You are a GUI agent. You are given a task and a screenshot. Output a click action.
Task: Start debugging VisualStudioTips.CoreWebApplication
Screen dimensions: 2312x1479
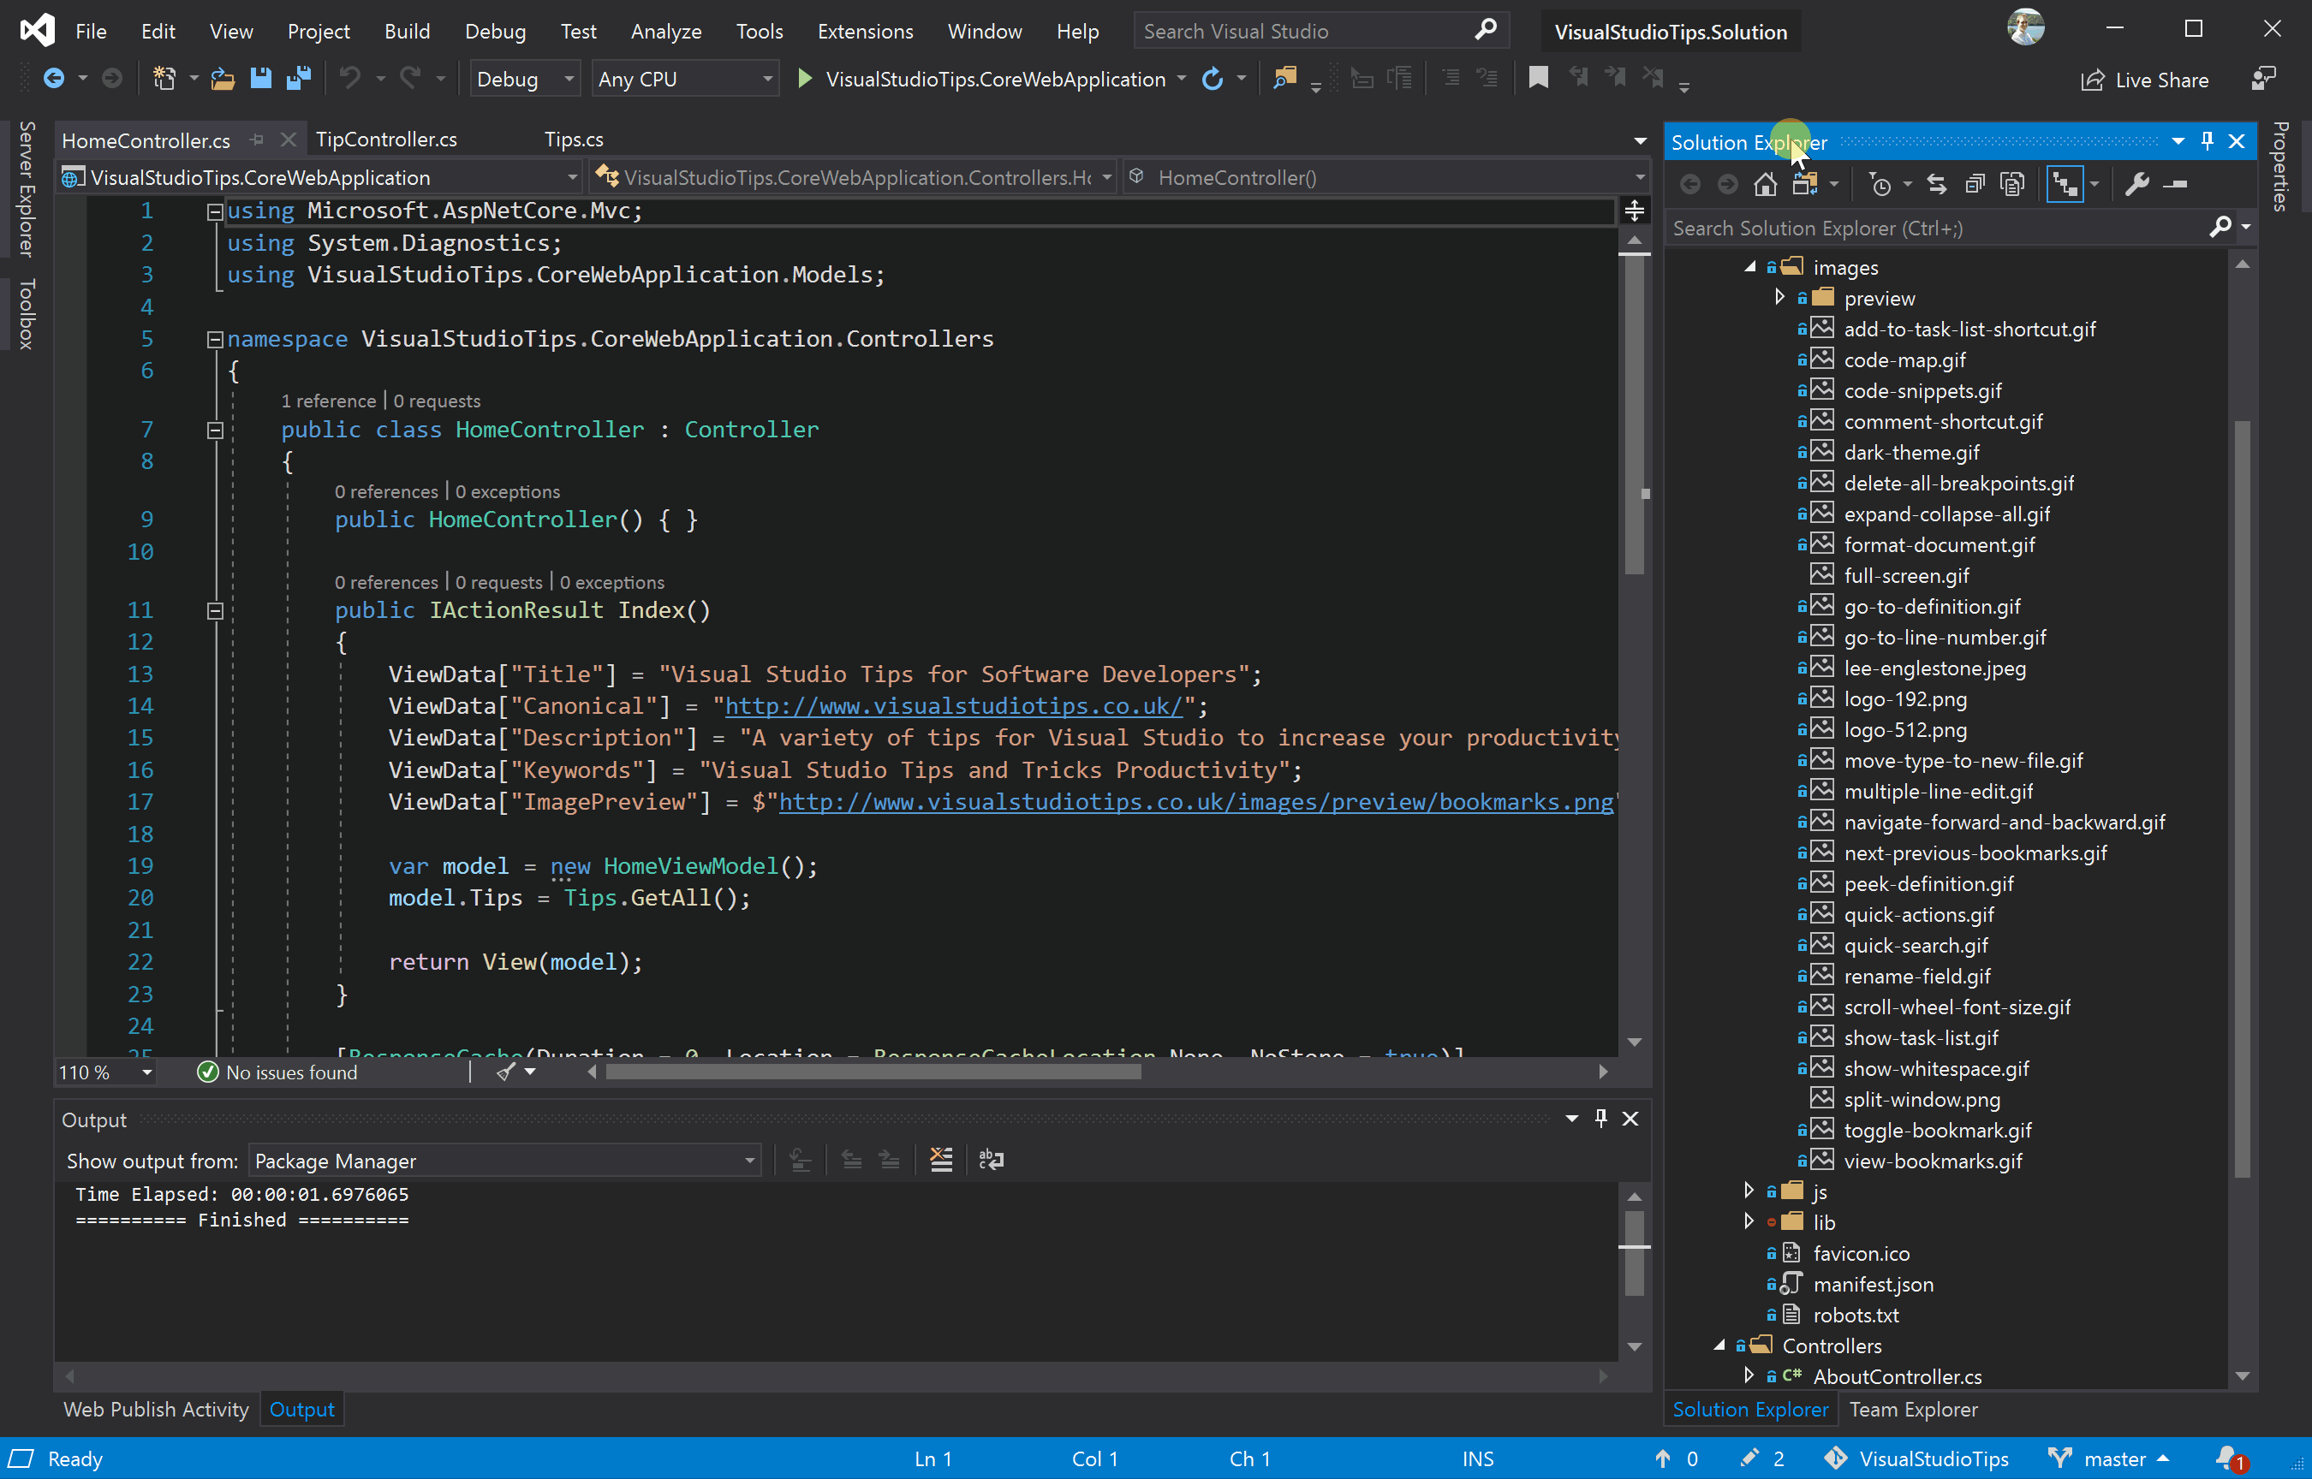coord(804,79)
